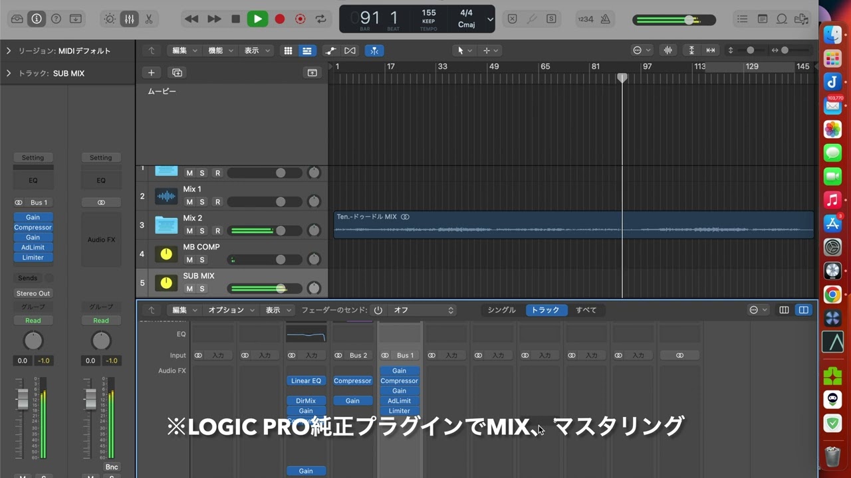Open the Library button in control bar

[x=17, y=19]
